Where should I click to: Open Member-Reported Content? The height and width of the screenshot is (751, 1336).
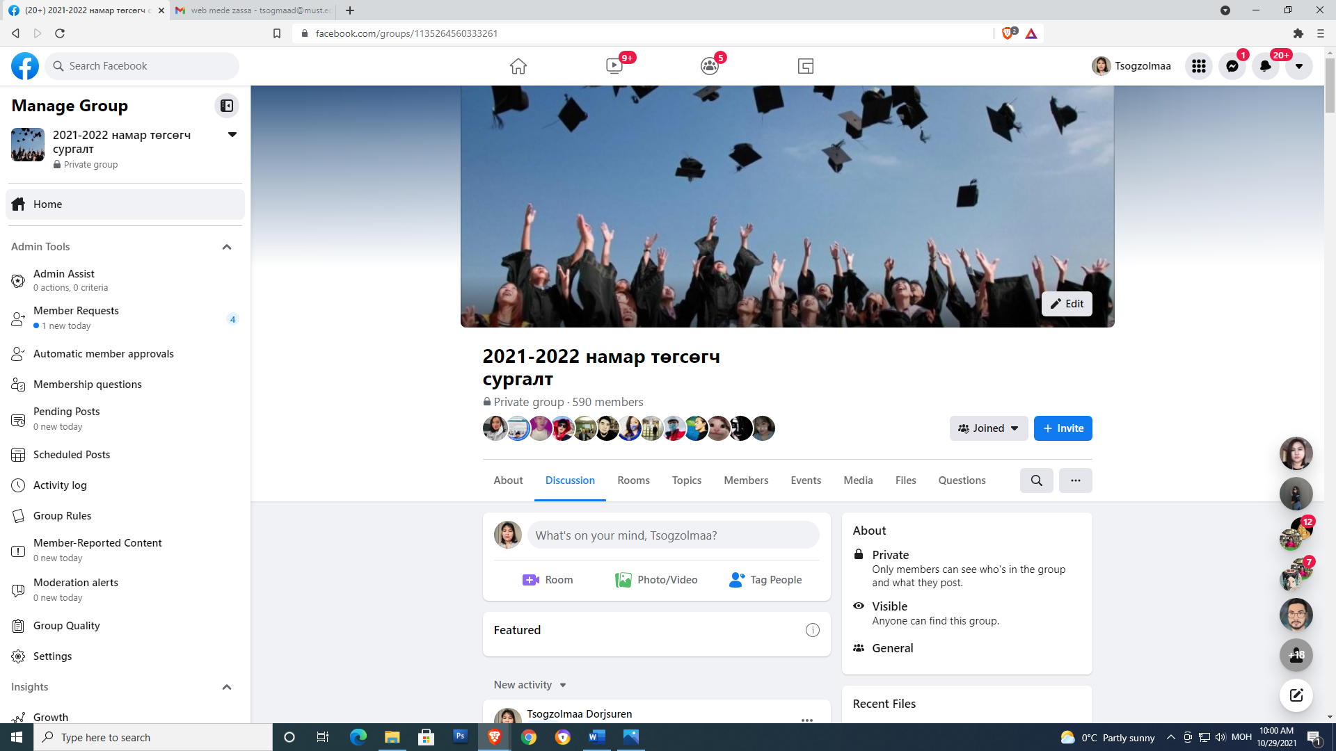coord(125,550)
